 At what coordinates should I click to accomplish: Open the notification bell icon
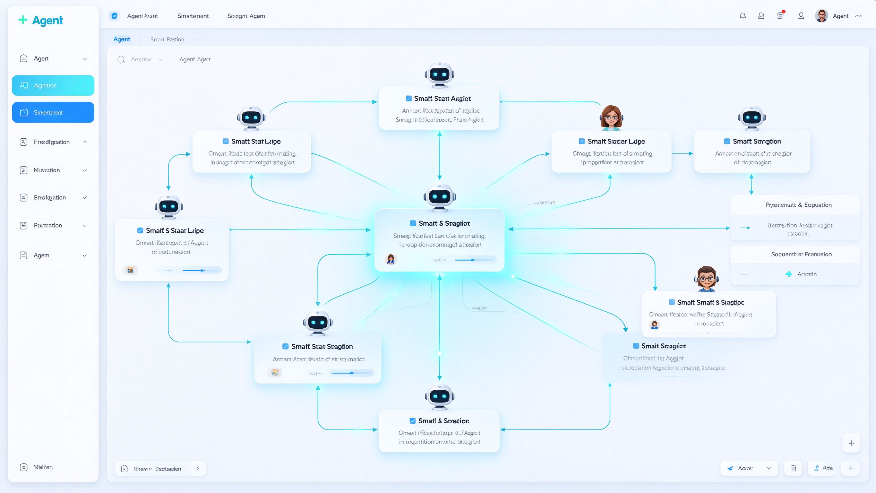[x=743, y=16]
